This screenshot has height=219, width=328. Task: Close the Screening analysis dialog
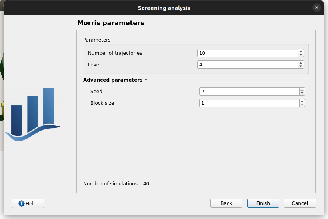coord(317,8)
